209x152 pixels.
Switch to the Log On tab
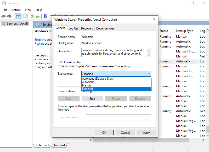tap(73, 28)
